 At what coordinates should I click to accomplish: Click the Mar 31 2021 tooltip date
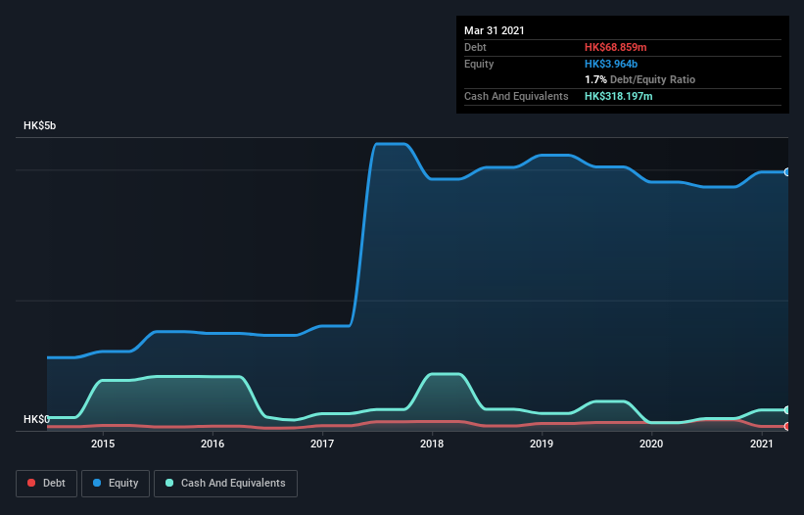[495, 30]
